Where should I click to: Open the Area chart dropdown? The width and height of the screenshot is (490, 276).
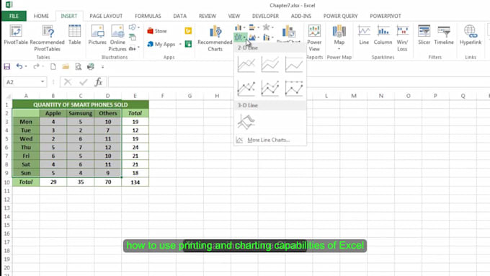point(254,37)
